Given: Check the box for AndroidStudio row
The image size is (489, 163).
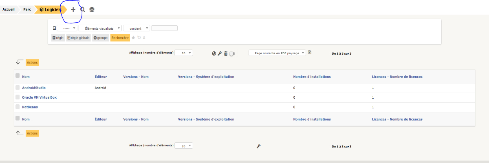Looking at the screenshot, I should pyautogui.click(x=18, y=88).
